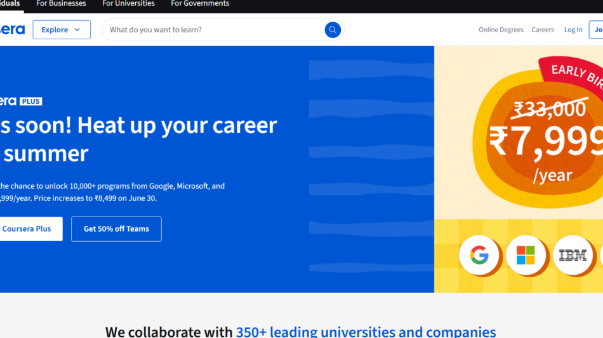The image size is (603, 338).
Task: Click the Coursera PLUS badge in banner
Action: (x=21, y=101)
